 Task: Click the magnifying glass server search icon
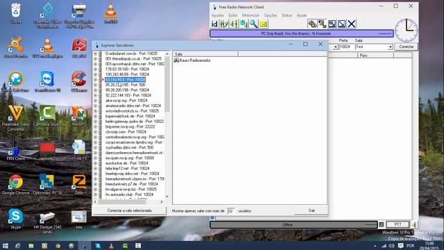(253, 24)
